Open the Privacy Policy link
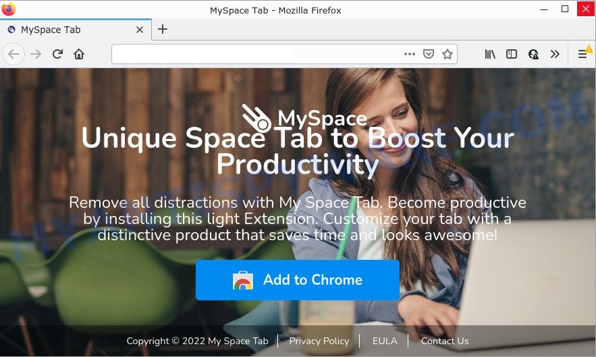 [319, 341]
